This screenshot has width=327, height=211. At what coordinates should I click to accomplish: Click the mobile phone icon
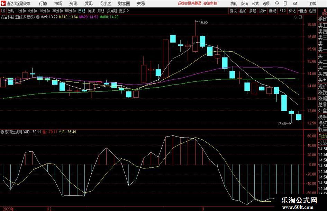click(x=285, y=3)
